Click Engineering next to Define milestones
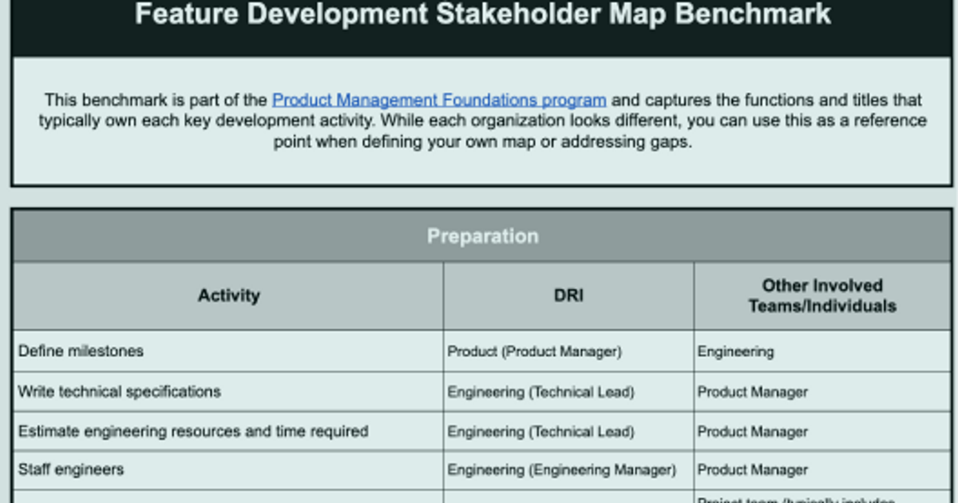Screen dimensions: 958x503 pos(734,351)
